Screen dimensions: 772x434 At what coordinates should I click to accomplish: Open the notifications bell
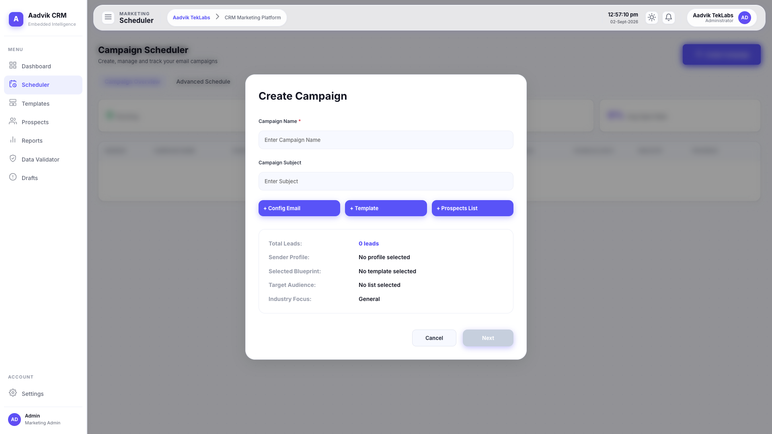tap(669, 17)
